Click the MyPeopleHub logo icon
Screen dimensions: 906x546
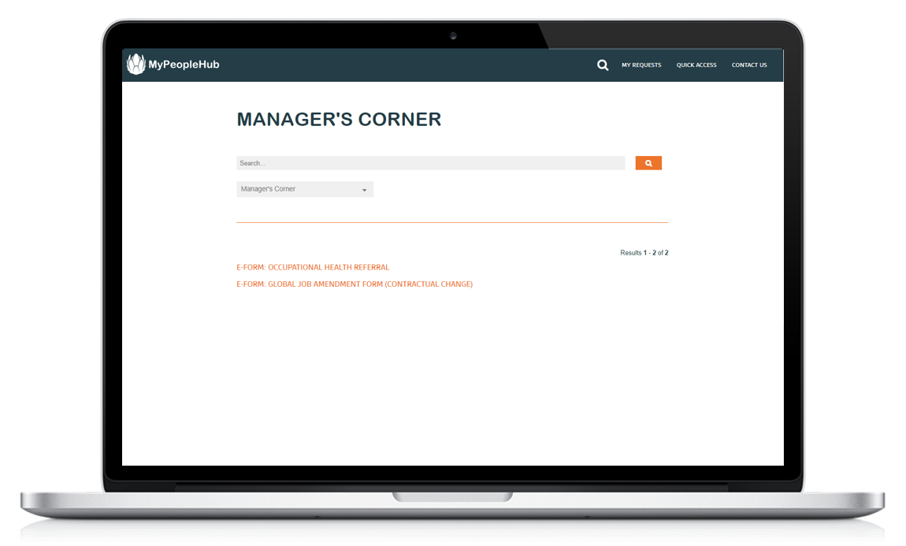[136, 65]
